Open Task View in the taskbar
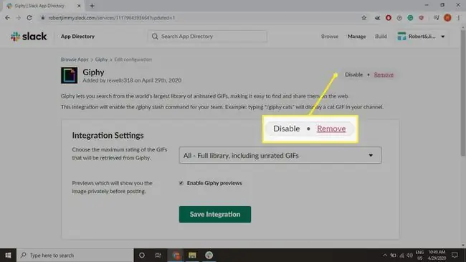This screenshot has width=466, height=262. pos(158,255)
